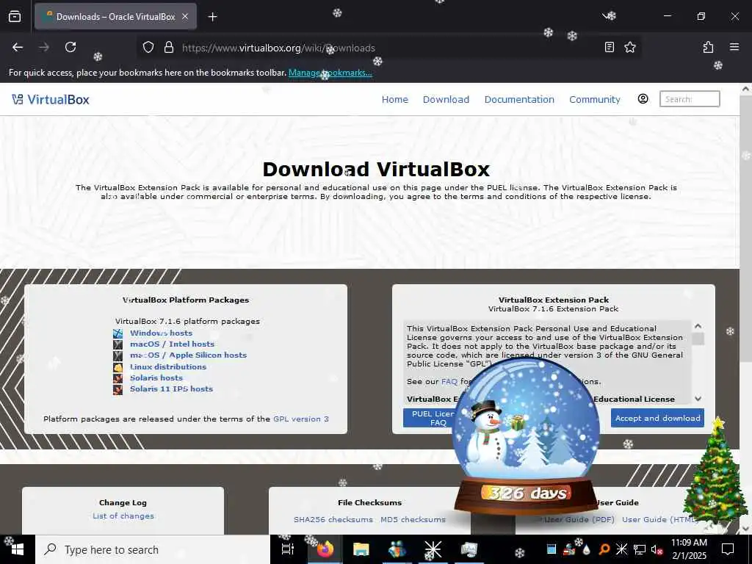Open the network tray icon
Viewport: 752px width, 564px height.
coord(640,549)
